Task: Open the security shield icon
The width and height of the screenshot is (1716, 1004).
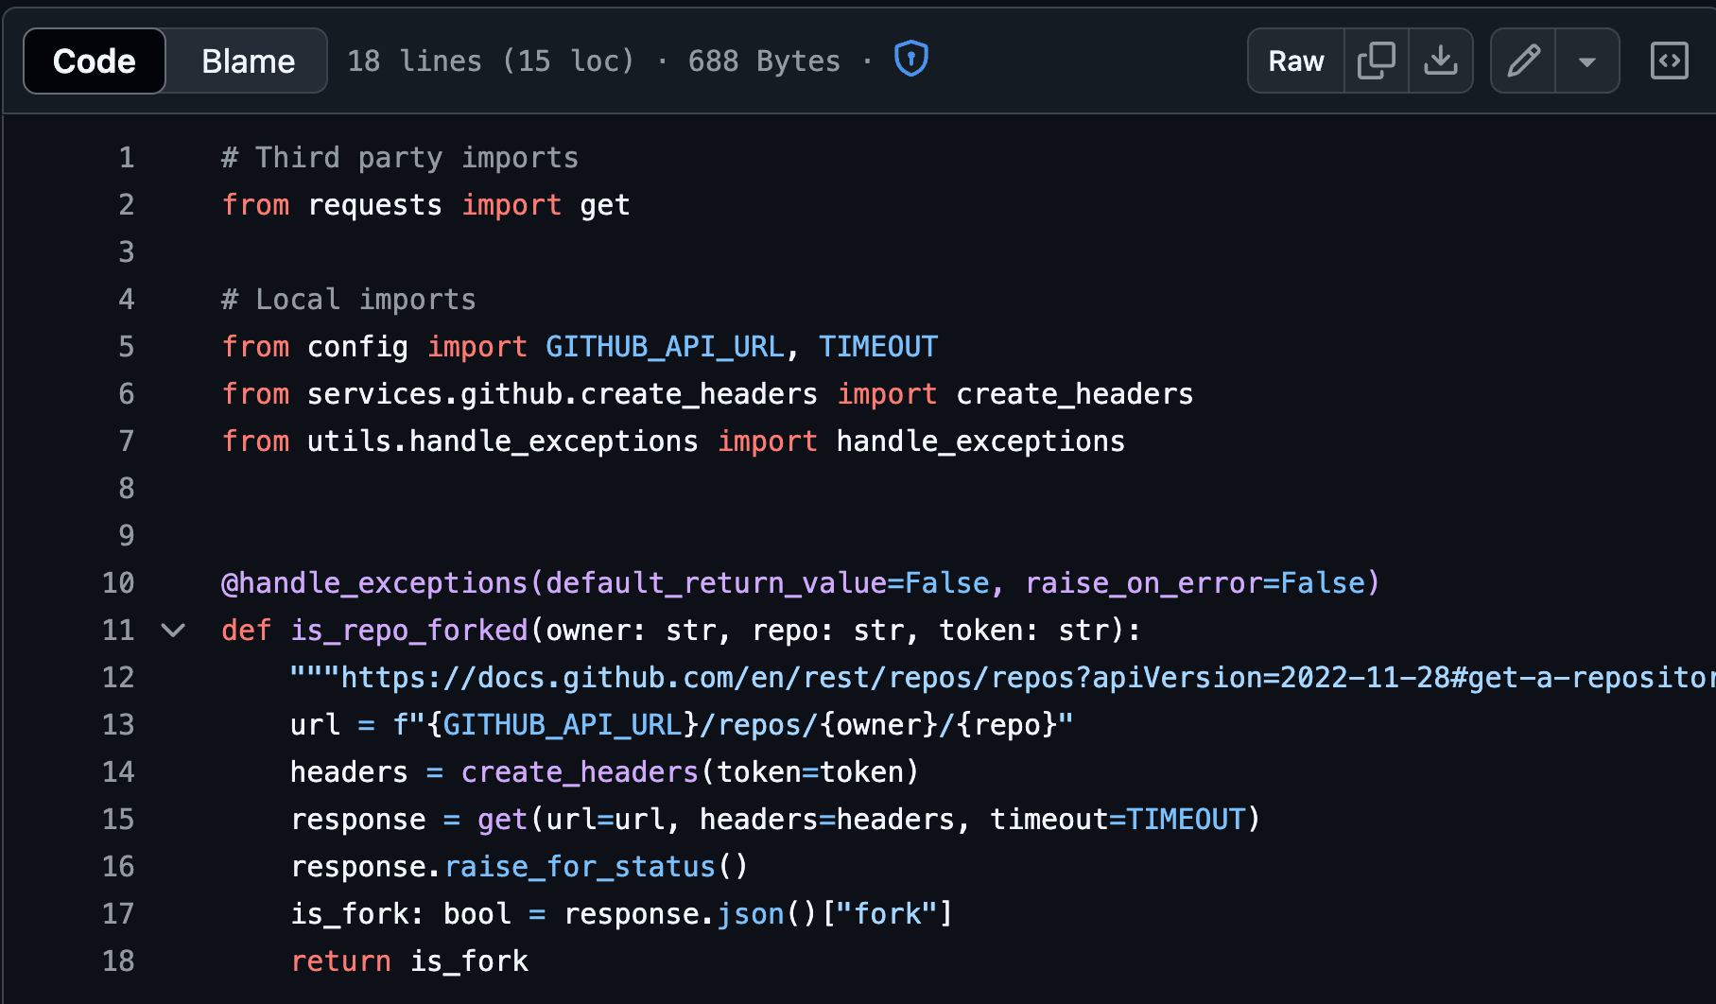Action: point(909,58)
